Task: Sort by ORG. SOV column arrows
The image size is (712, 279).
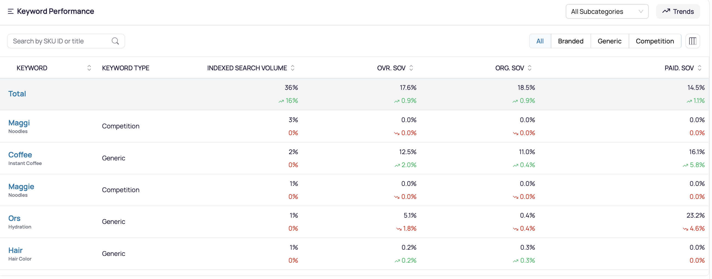Action: [x=529, y=68]
